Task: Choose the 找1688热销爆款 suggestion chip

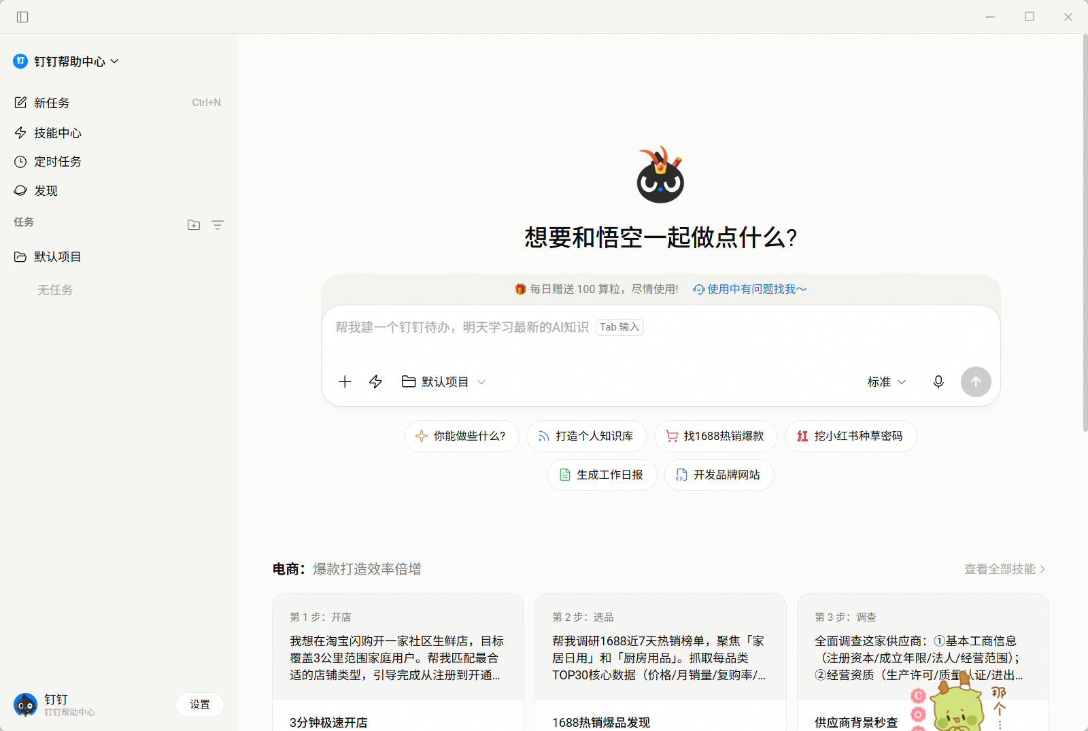Action: (716, 436)
